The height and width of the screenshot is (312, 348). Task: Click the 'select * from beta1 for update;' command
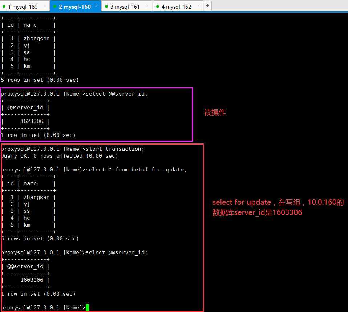[136, 170]
